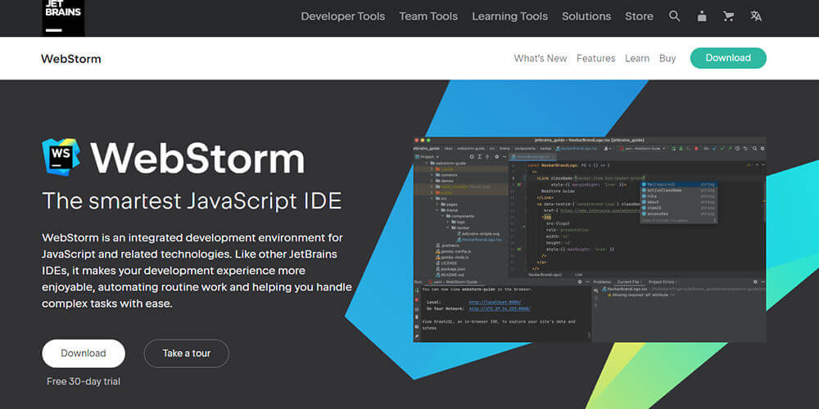819x409 pixels.
Task: Open the Developer Tools menu
Action: (342, 16)
